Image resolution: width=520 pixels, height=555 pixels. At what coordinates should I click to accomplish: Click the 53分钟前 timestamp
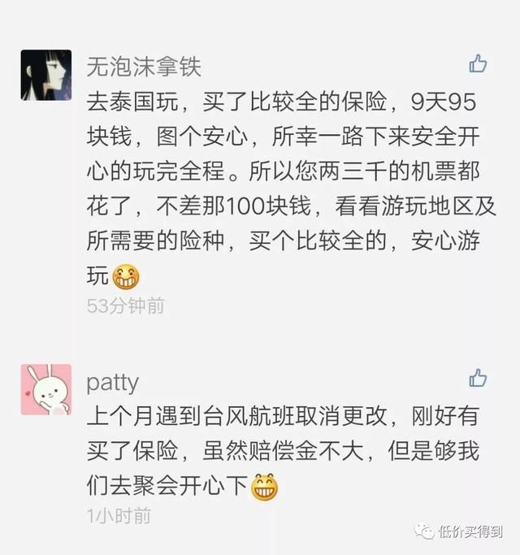pyautogui.click(x=126, y=306)
